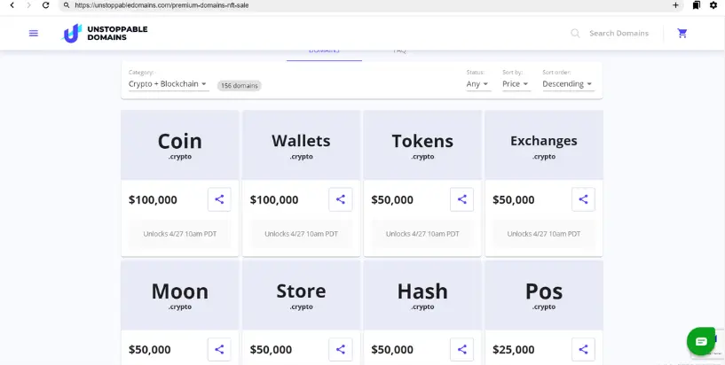Open the Sort order Descending dropdown
This screenshot has height=365, width=725.
click(568, 84)
